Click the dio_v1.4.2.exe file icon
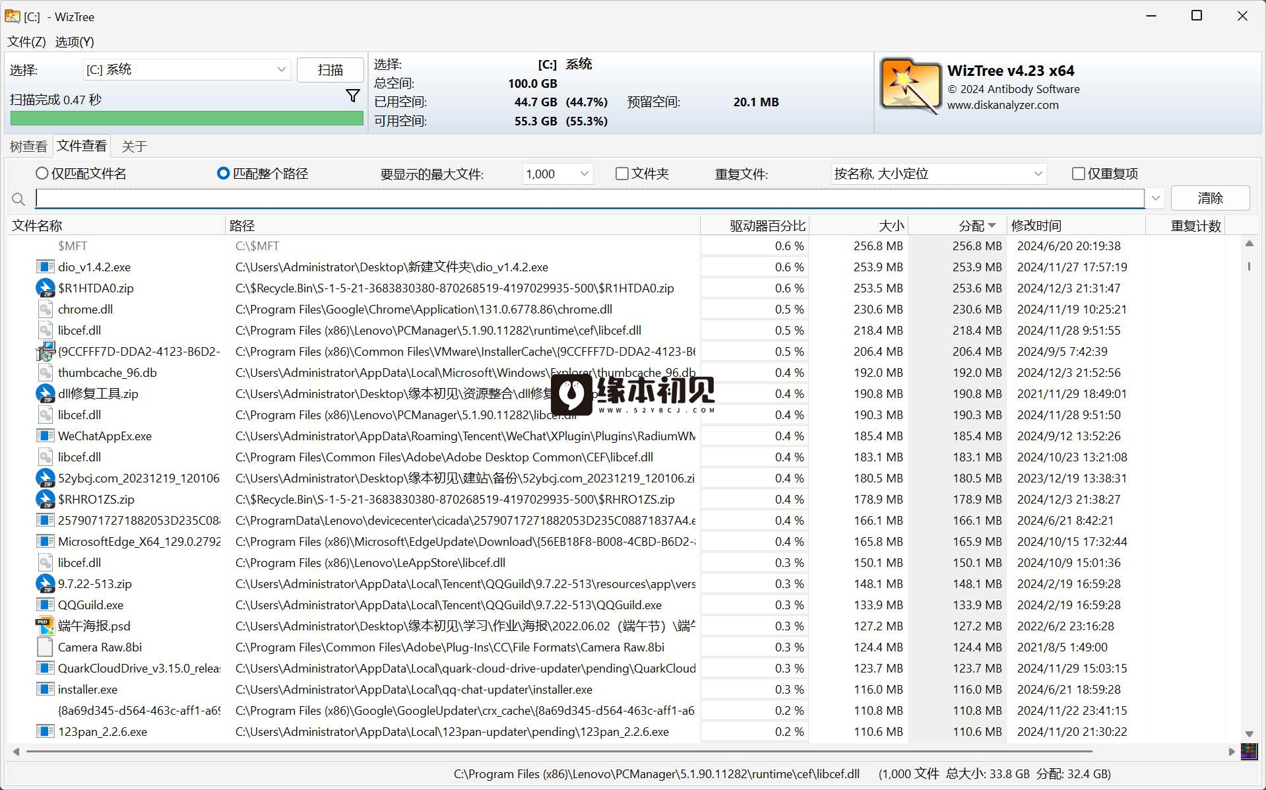The height and width of the screenshot is (790, 1266). point(45,267)
